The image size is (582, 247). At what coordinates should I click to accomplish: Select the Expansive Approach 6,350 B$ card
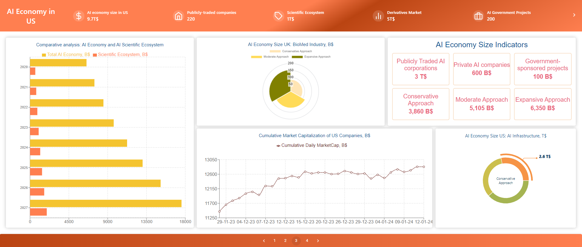tap(542, 104)
